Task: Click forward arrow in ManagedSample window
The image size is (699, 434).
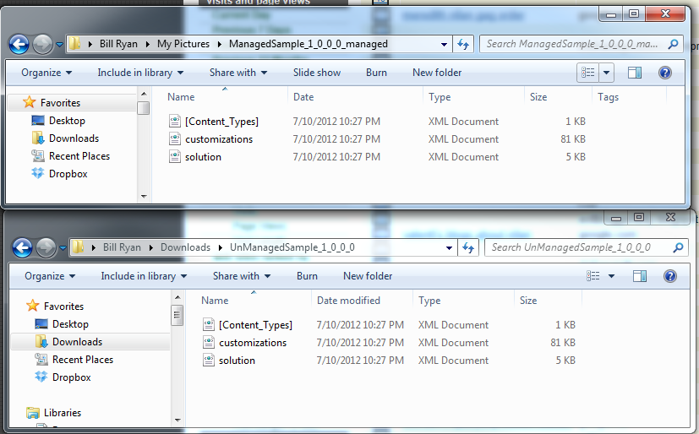Action: 42,44
